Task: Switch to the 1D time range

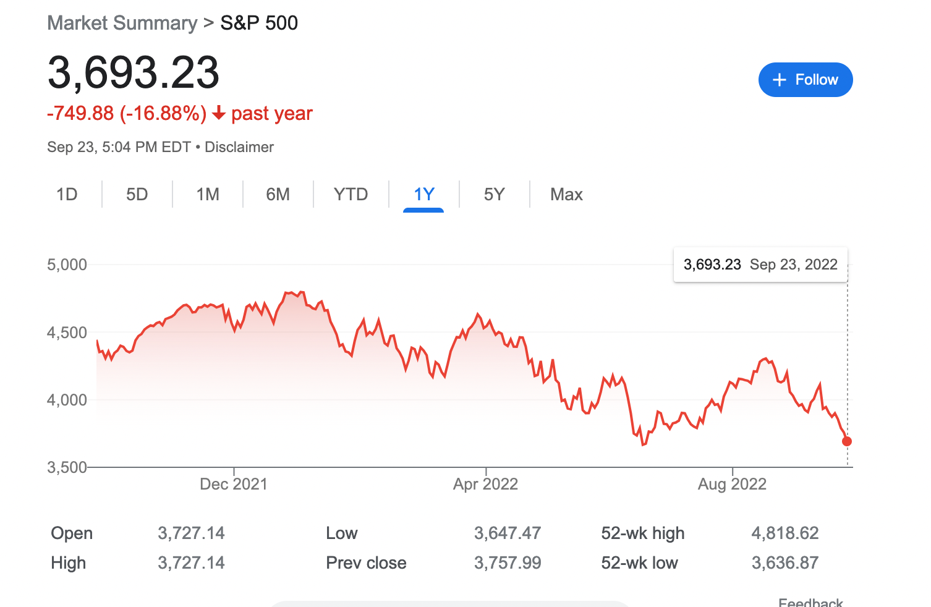Action: 67,194
